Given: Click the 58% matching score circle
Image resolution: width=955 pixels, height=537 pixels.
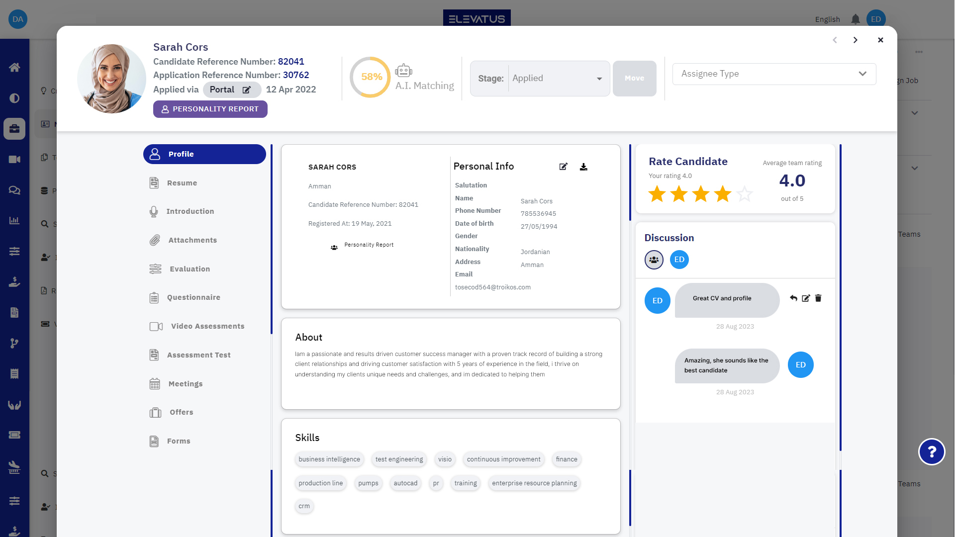Looking at the screenshot, I should (371, 77).
